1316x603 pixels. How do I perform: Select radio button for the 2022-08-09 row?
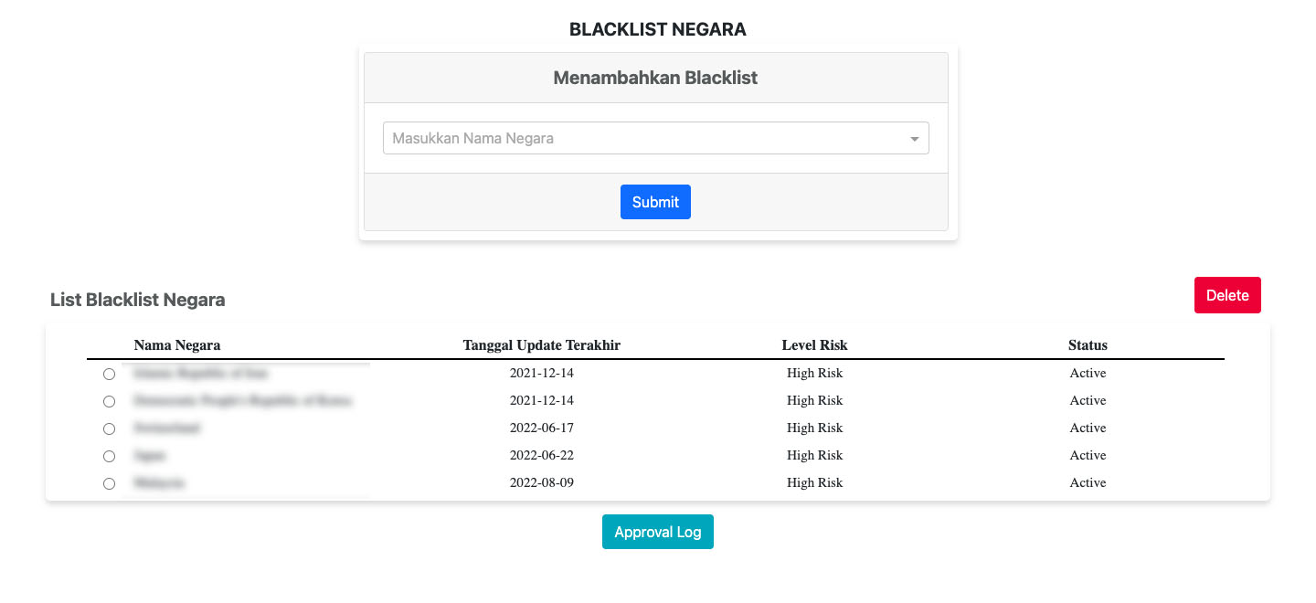click(109, 483)
